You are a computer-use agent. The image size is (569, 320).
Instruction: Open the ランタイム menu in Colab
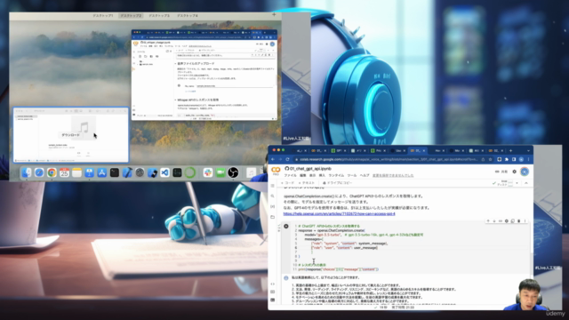(336, 175)
